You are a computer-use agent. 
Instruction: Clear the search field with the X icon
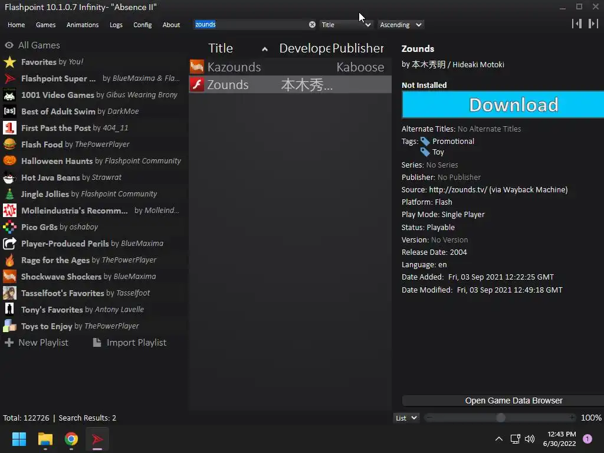click(x=312, y=25)
